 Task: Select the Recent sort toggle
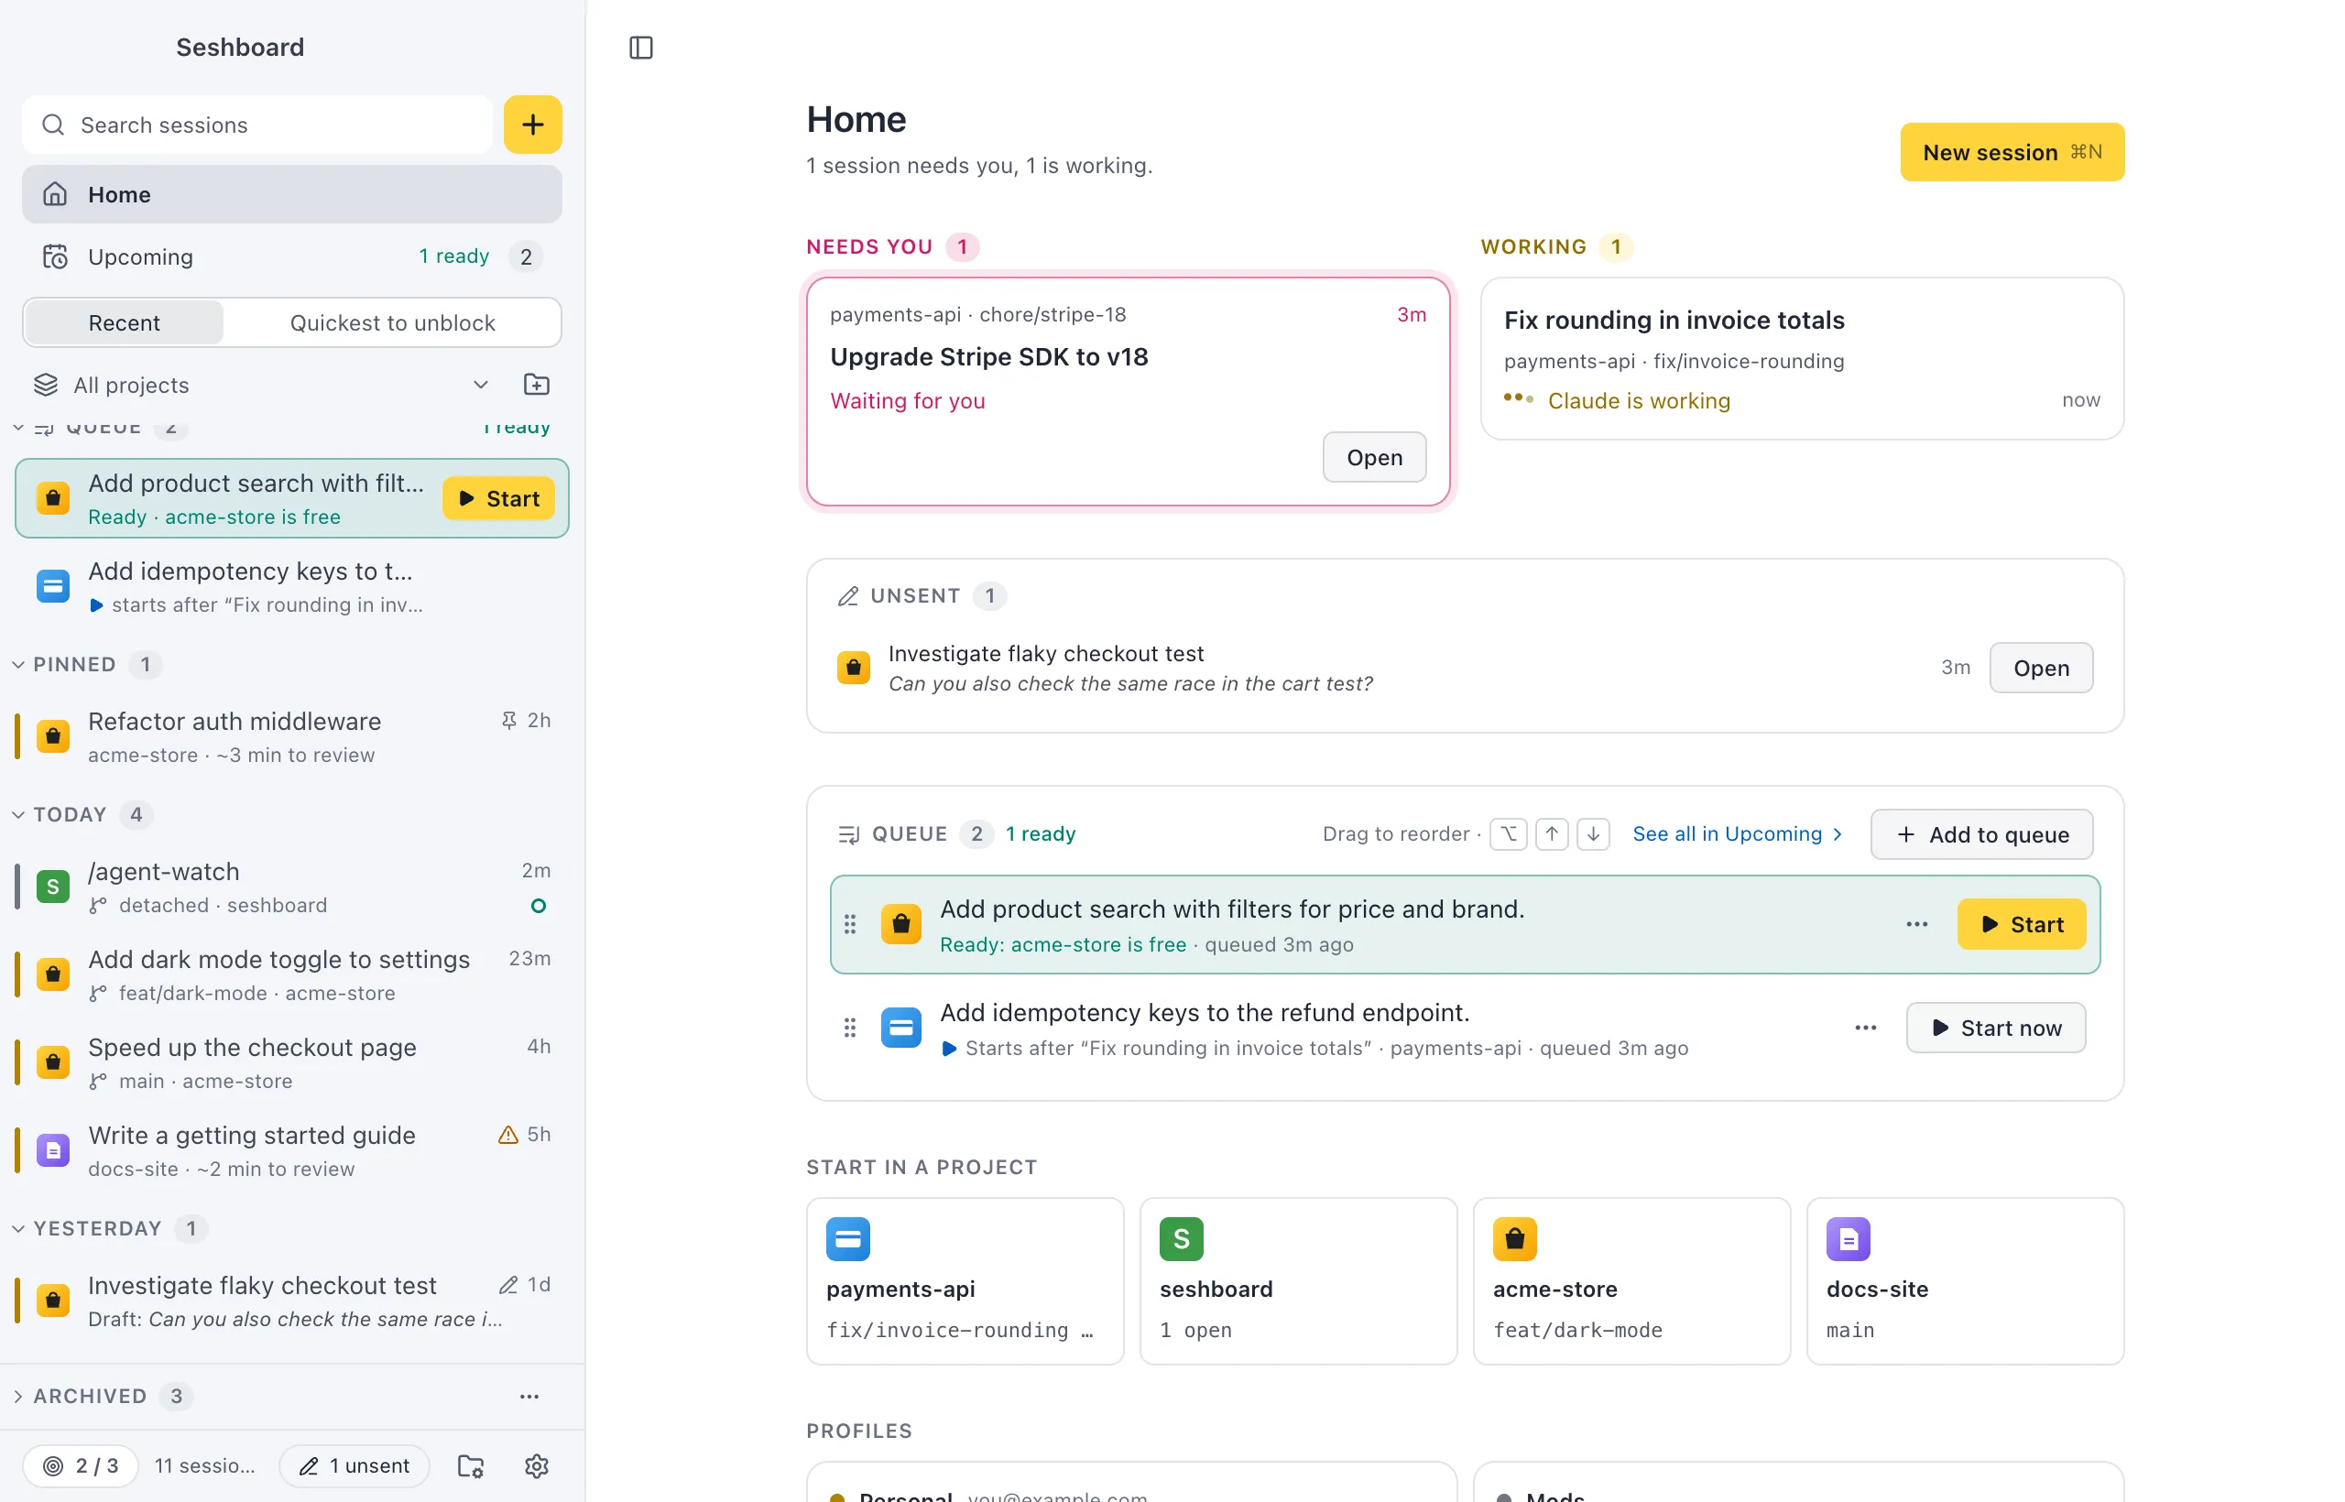(x=124, y=322)
